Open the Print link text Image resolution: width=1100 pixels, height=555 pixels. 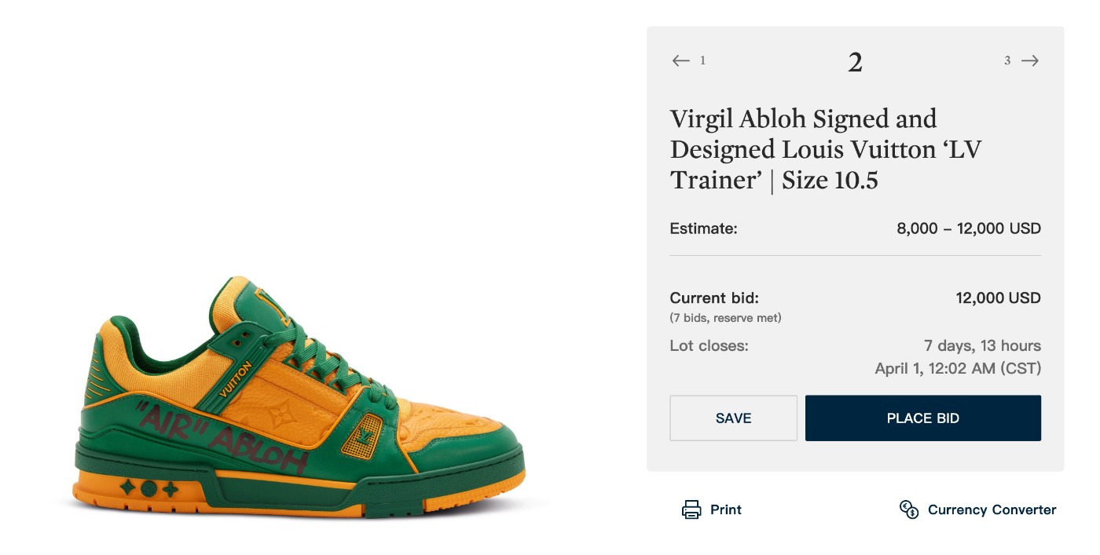point(725,509)
